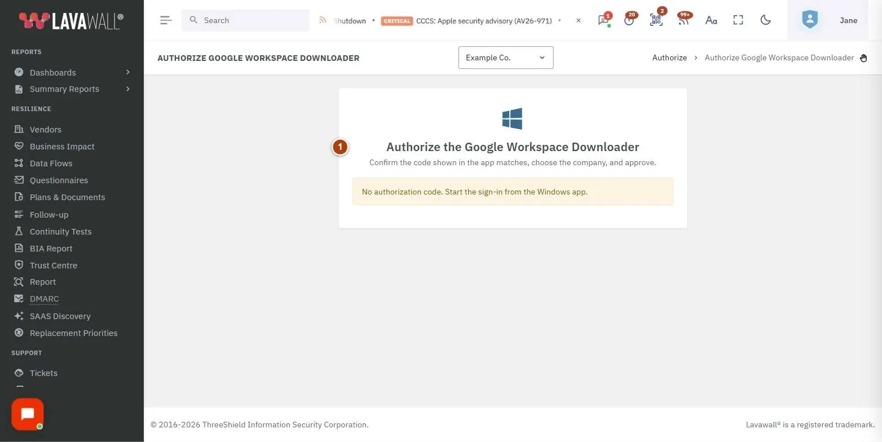Click the Continuity Tests flask icon
The height and width of the screenshot is (442, 882).
19,231
